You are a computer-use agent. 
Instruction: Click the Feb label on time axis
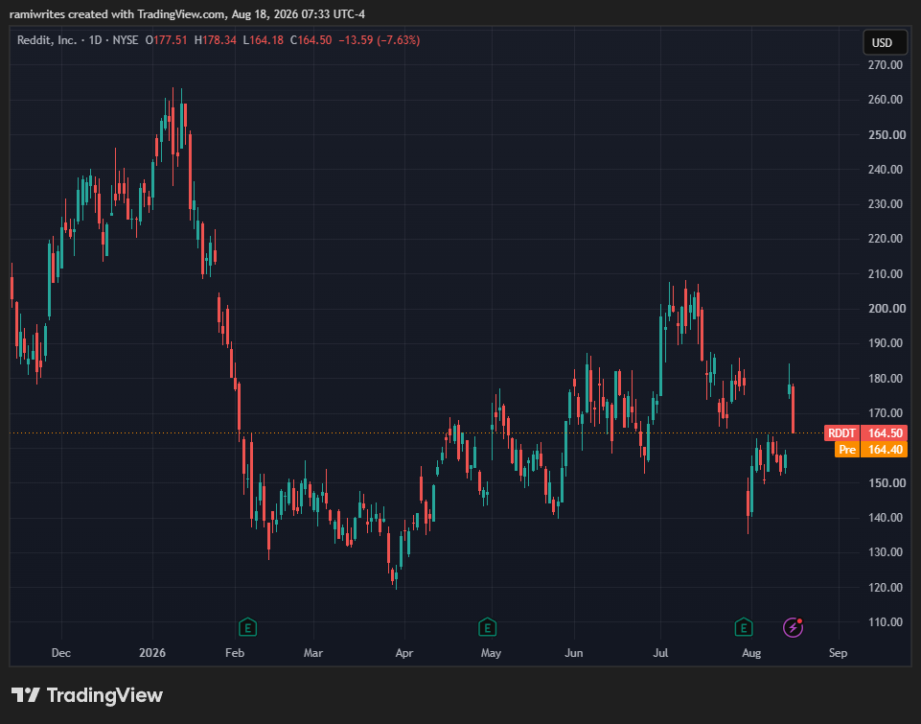235,653
